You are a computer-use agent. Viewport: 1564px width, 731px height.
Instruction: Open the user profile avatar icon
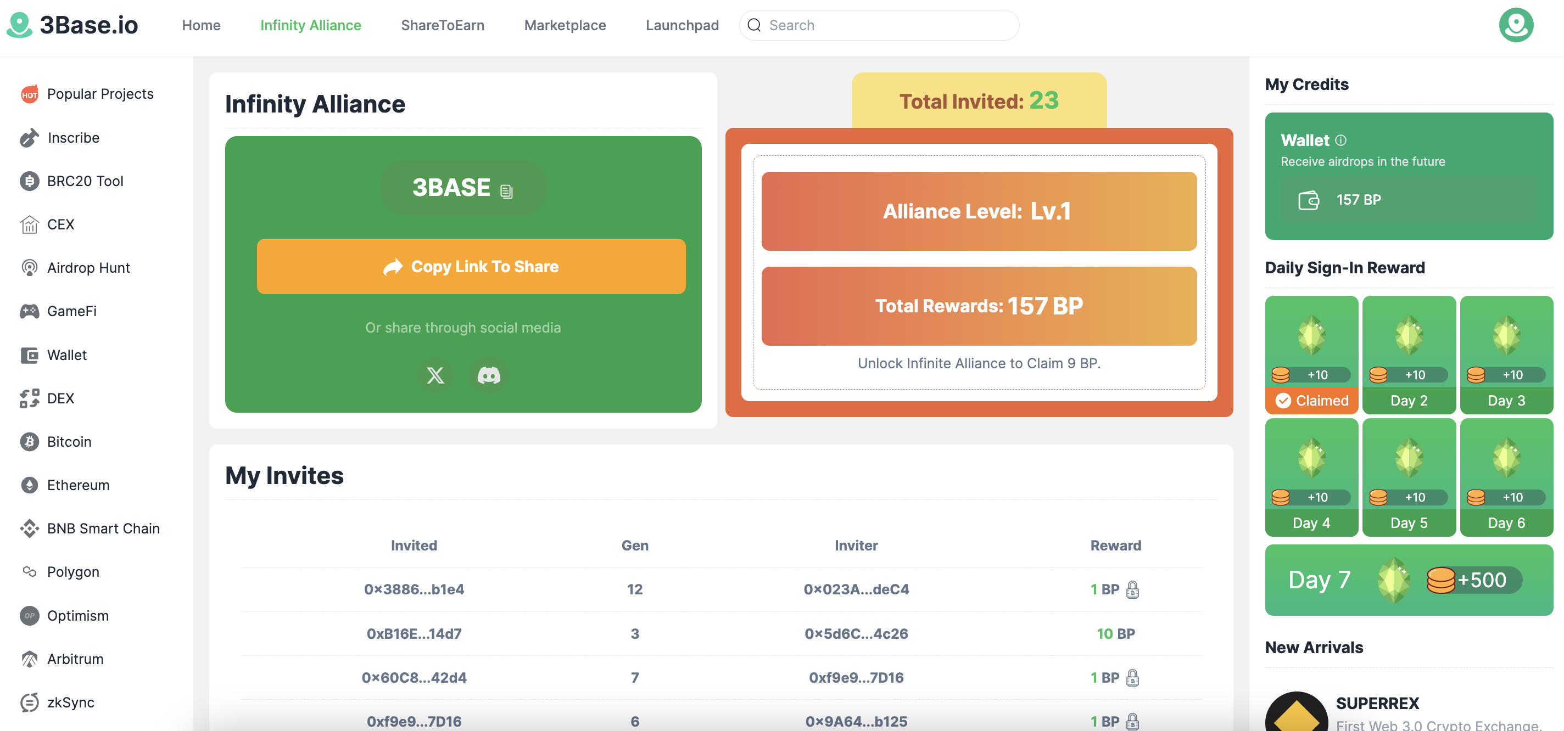pyautogui.click(x=1516, y=25)
